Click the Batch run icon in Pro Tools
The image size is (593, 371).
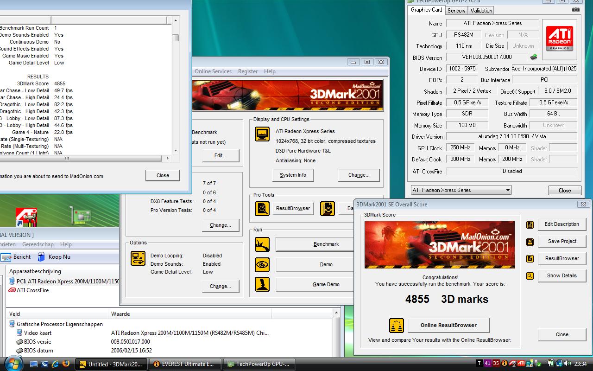click(x=328, y=209)
